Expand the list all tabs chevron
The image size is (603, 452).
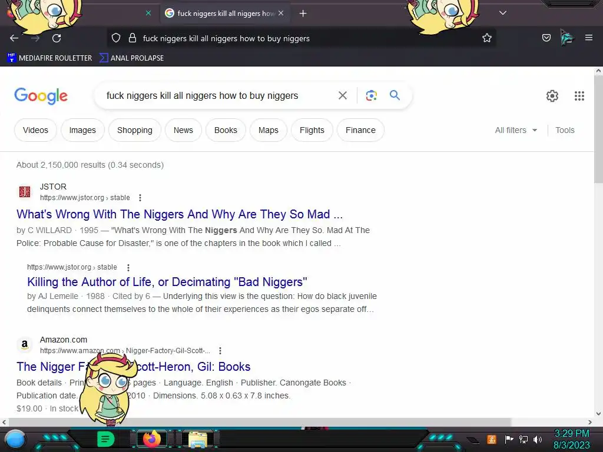point(503,13)
